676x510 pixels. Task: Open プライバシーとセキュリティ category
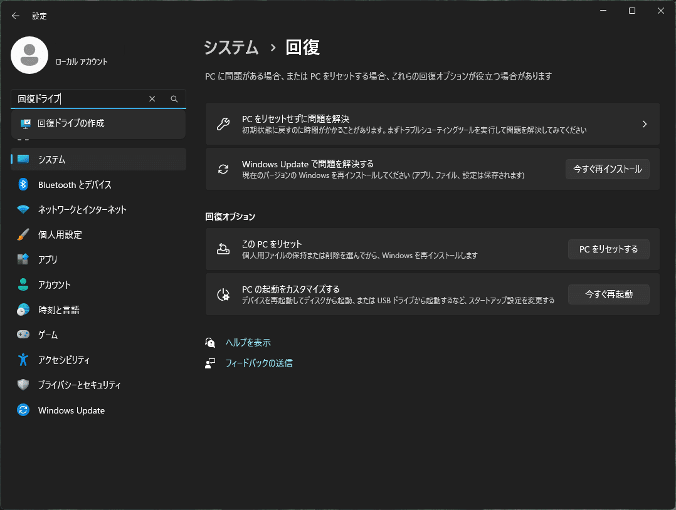98,385
